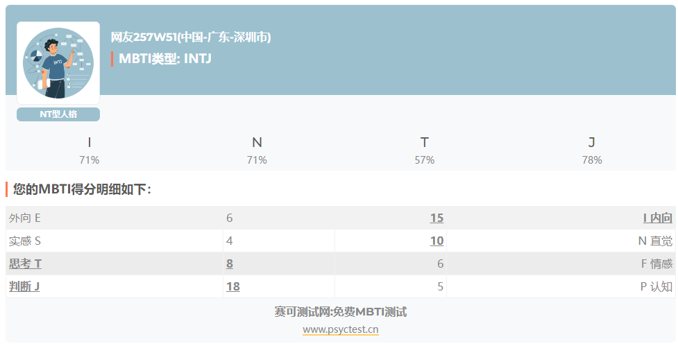Select the 思考 T underlined label
Screen dimensions: 678x346
point(25,263)
